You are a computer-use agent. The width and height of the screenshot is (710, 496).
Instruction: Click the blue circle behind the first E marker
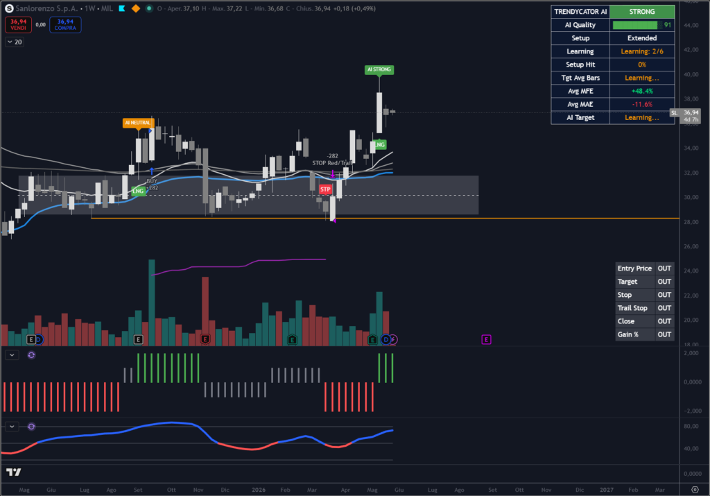pos(40,339)
